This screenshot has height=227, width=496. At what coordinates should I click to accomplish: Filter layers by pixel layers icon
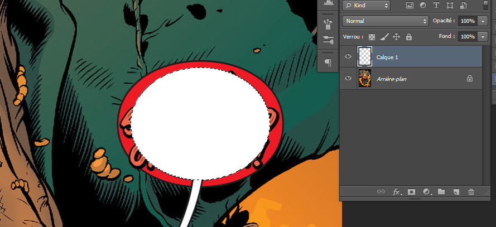pos(410,6)
